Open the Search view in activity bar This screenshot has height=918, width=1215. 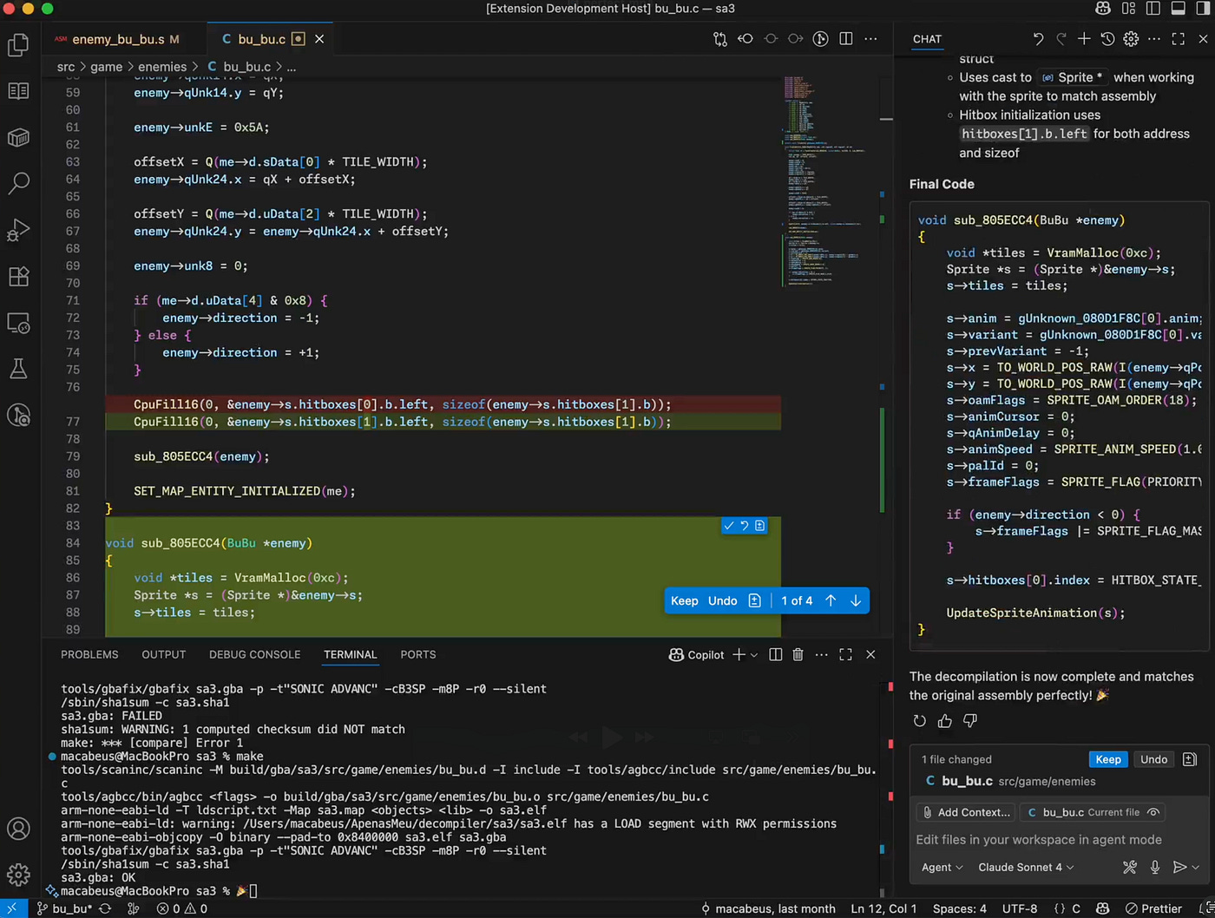coord(18,183)
